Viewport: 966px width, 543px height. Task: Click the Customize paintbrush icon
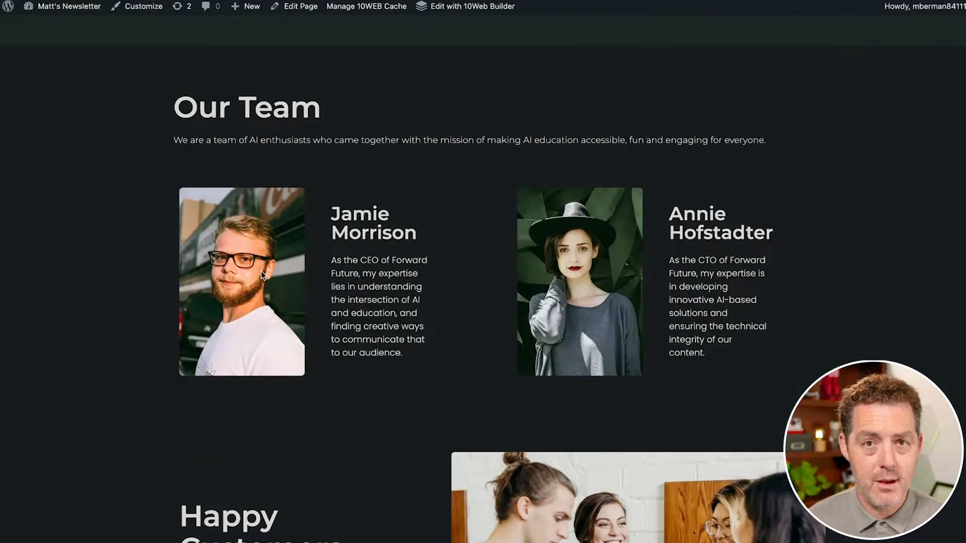pos(115,6)
